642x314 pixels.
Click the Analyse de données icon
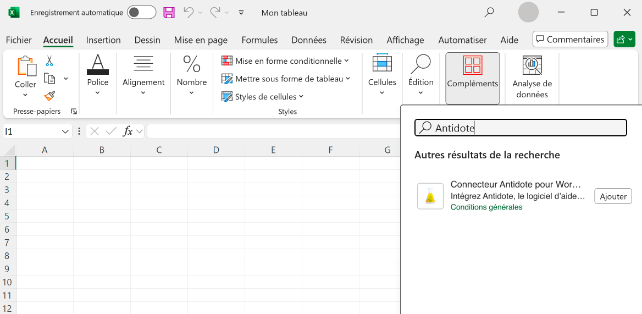532,78
